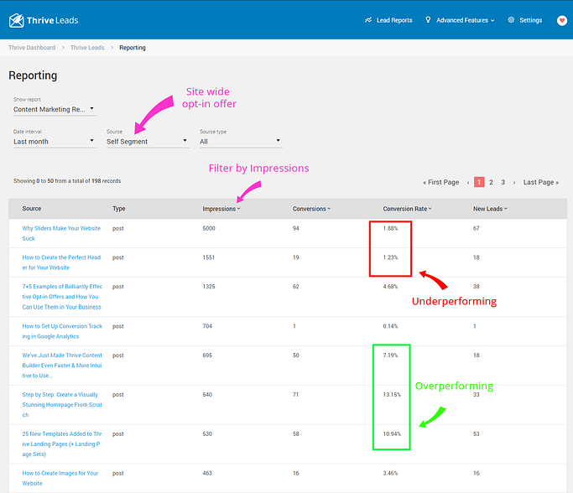
Task: Open the Lead Reports menu item
Action: click(394, 20)
